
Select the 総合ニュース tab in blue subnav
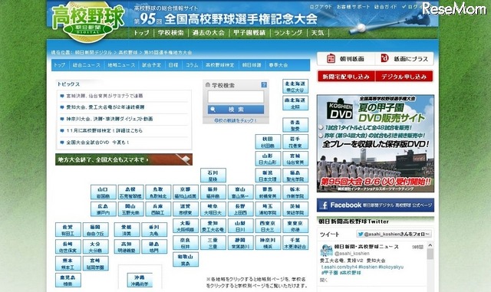coord(87,65)
